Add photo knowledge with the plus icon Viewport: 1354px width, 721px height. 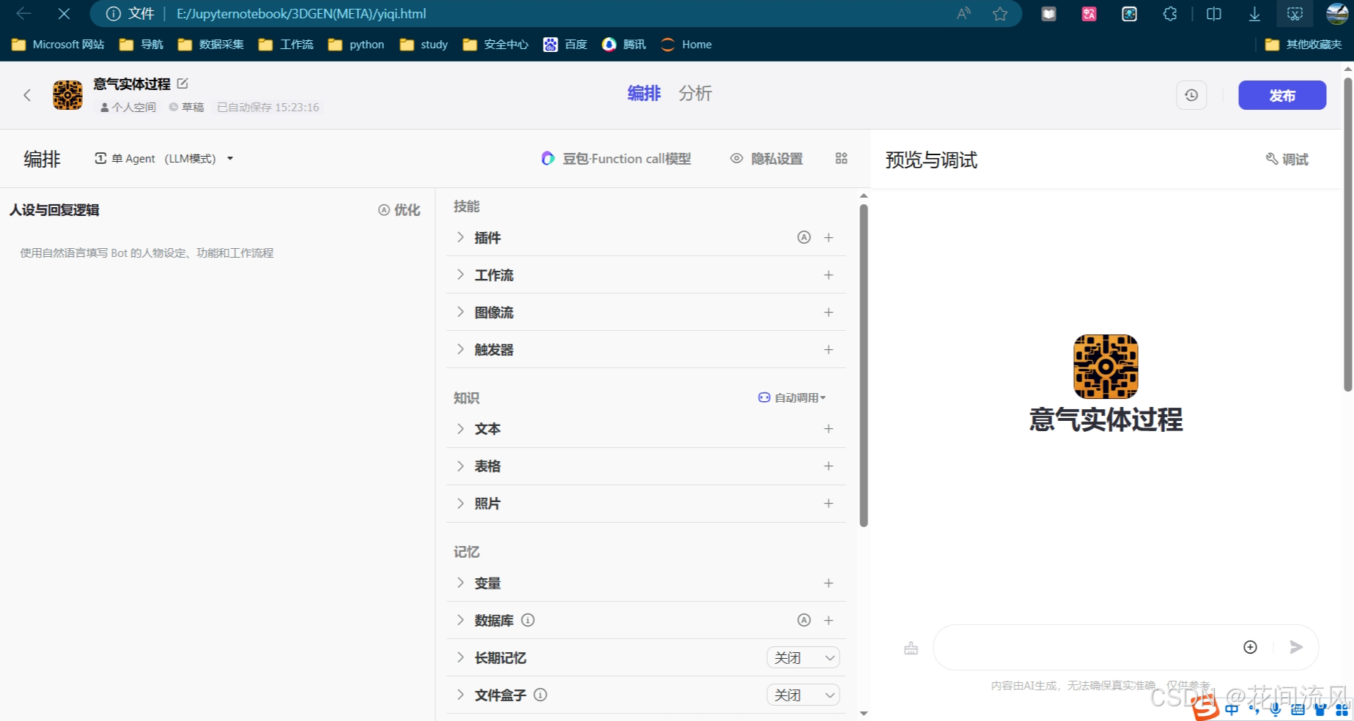click(x=829, y=503)
